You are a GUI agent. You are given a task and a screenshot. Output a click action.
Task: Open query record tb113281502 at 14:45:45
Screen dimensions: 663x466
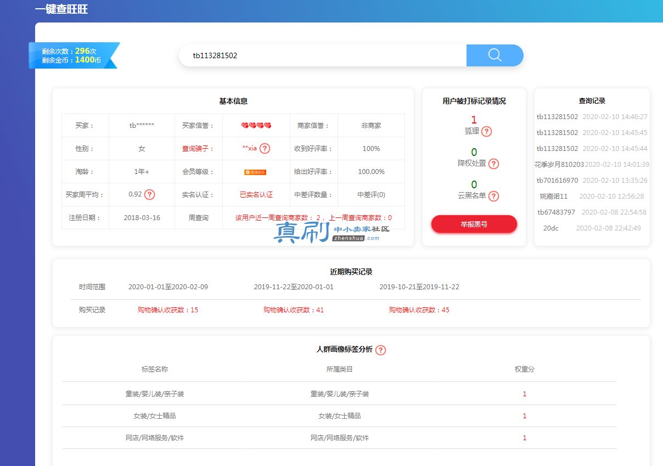click(592, 133)
